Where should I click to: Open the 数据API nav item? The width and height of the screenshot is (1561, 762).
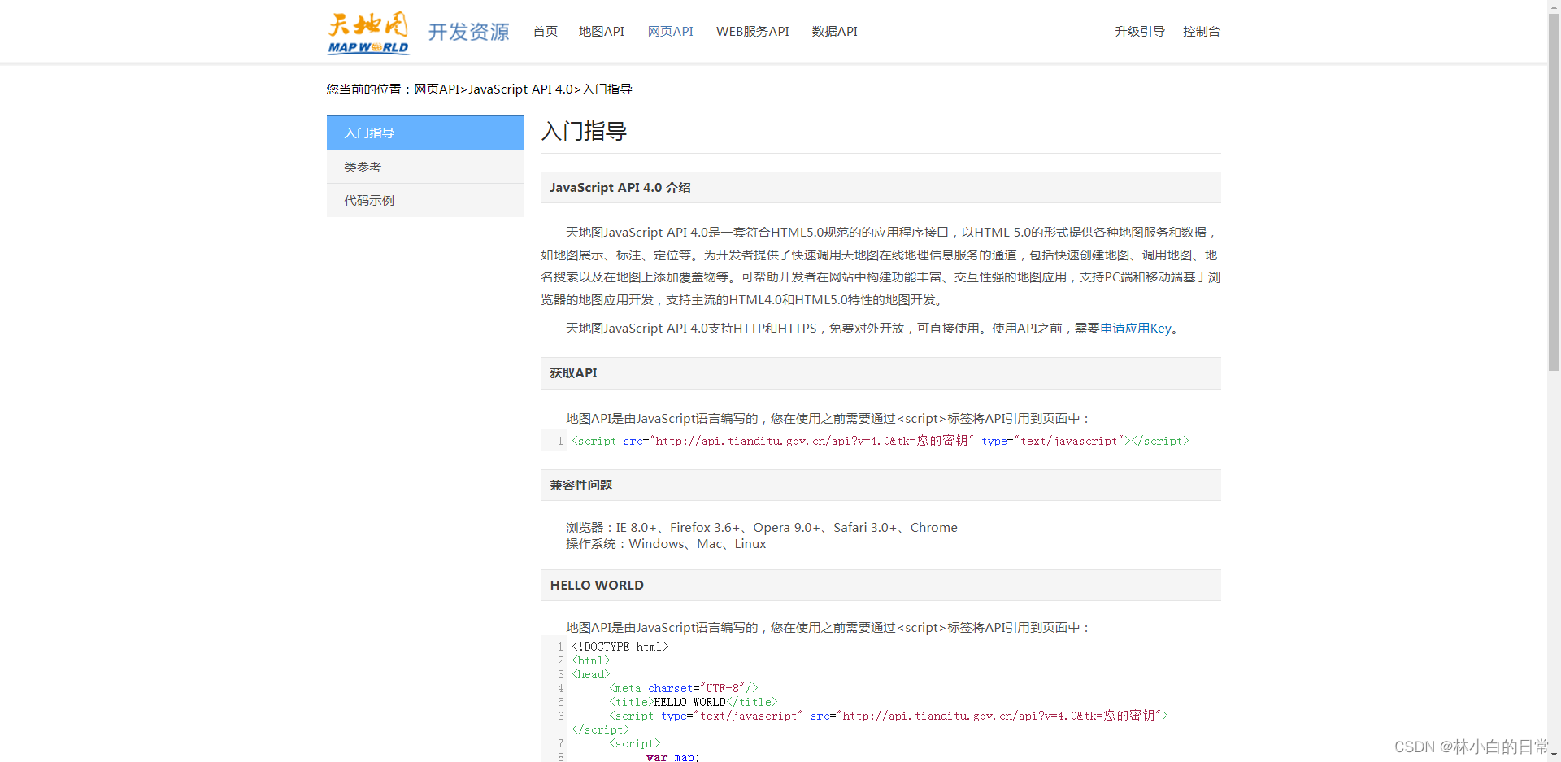pos(834,32)
